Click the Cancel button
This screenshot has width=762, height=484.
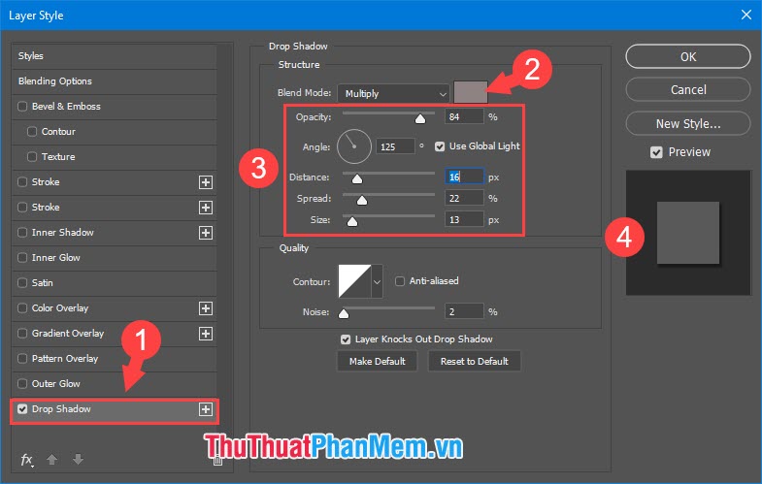pyautogui.click(x=688, y=90)
